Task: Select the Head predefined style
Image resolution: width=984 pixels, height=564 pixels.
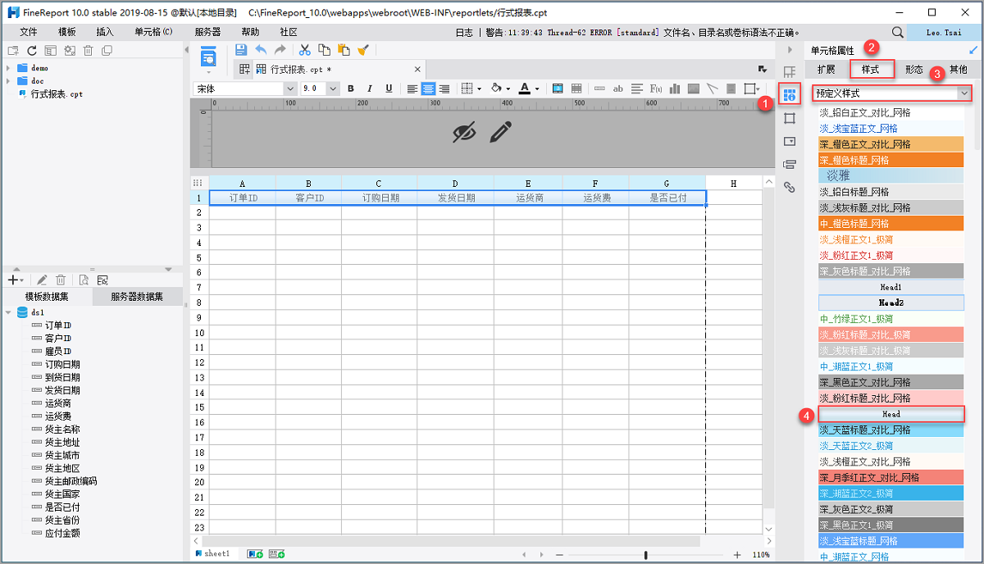Action: (891, 414)
